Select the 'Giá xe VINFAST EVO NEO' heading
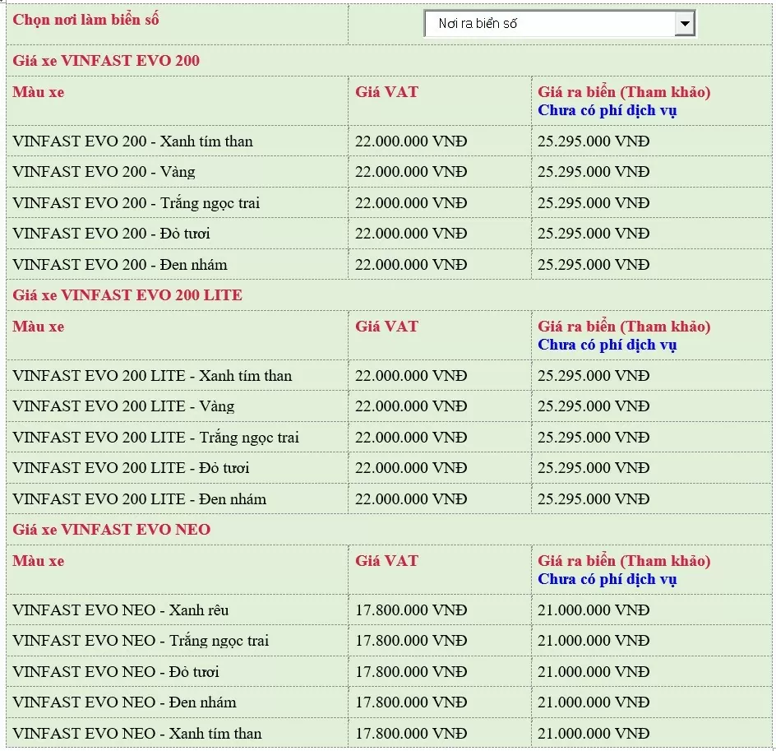 (x=112, y=530)
